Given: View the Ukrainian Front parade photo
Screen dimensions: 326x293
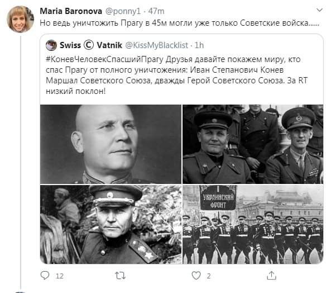Looking at the screenshot, I should [253, 224].
